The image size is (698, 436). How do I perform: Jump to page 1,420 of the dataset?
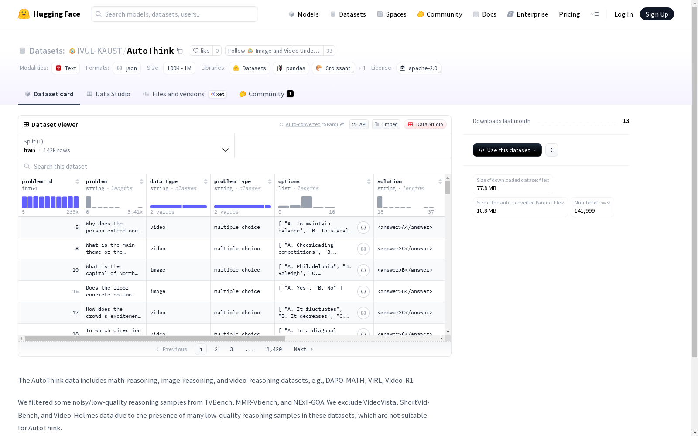pyautogui.click(x=274, y=349)
